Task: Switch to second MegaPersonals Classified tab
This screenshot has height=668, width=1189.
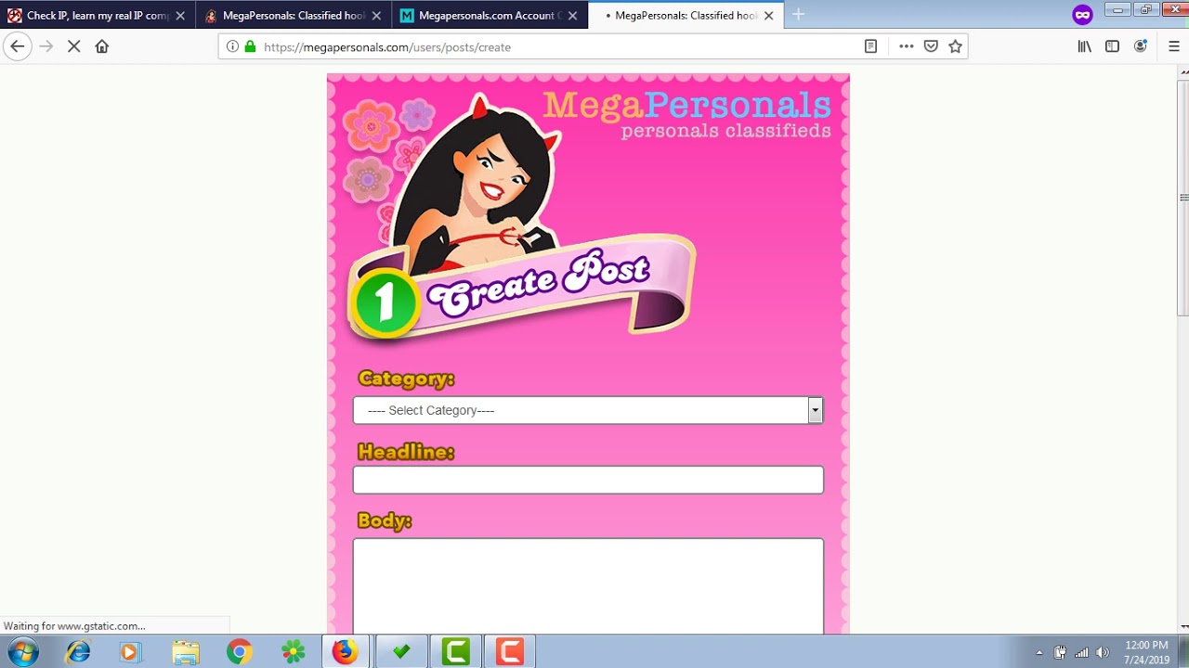Action: click(294, 16)
